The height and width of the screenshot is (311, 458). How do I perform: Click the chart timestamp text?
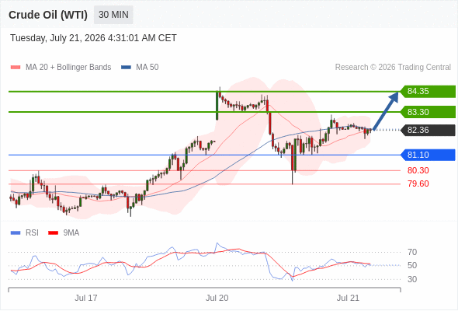(x=93, y=38)
